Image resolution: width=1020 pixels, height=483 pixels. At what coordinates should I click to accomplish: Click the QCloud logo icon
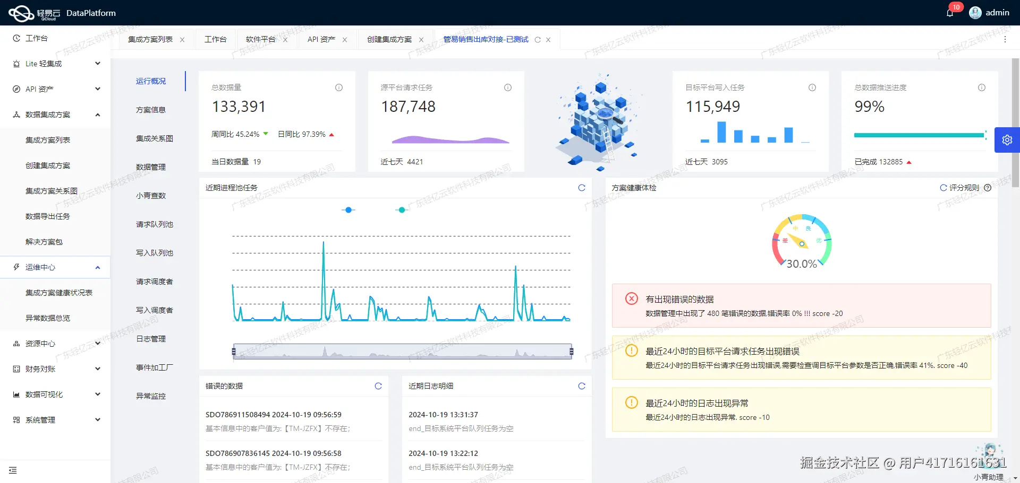(x=21, y=13)
